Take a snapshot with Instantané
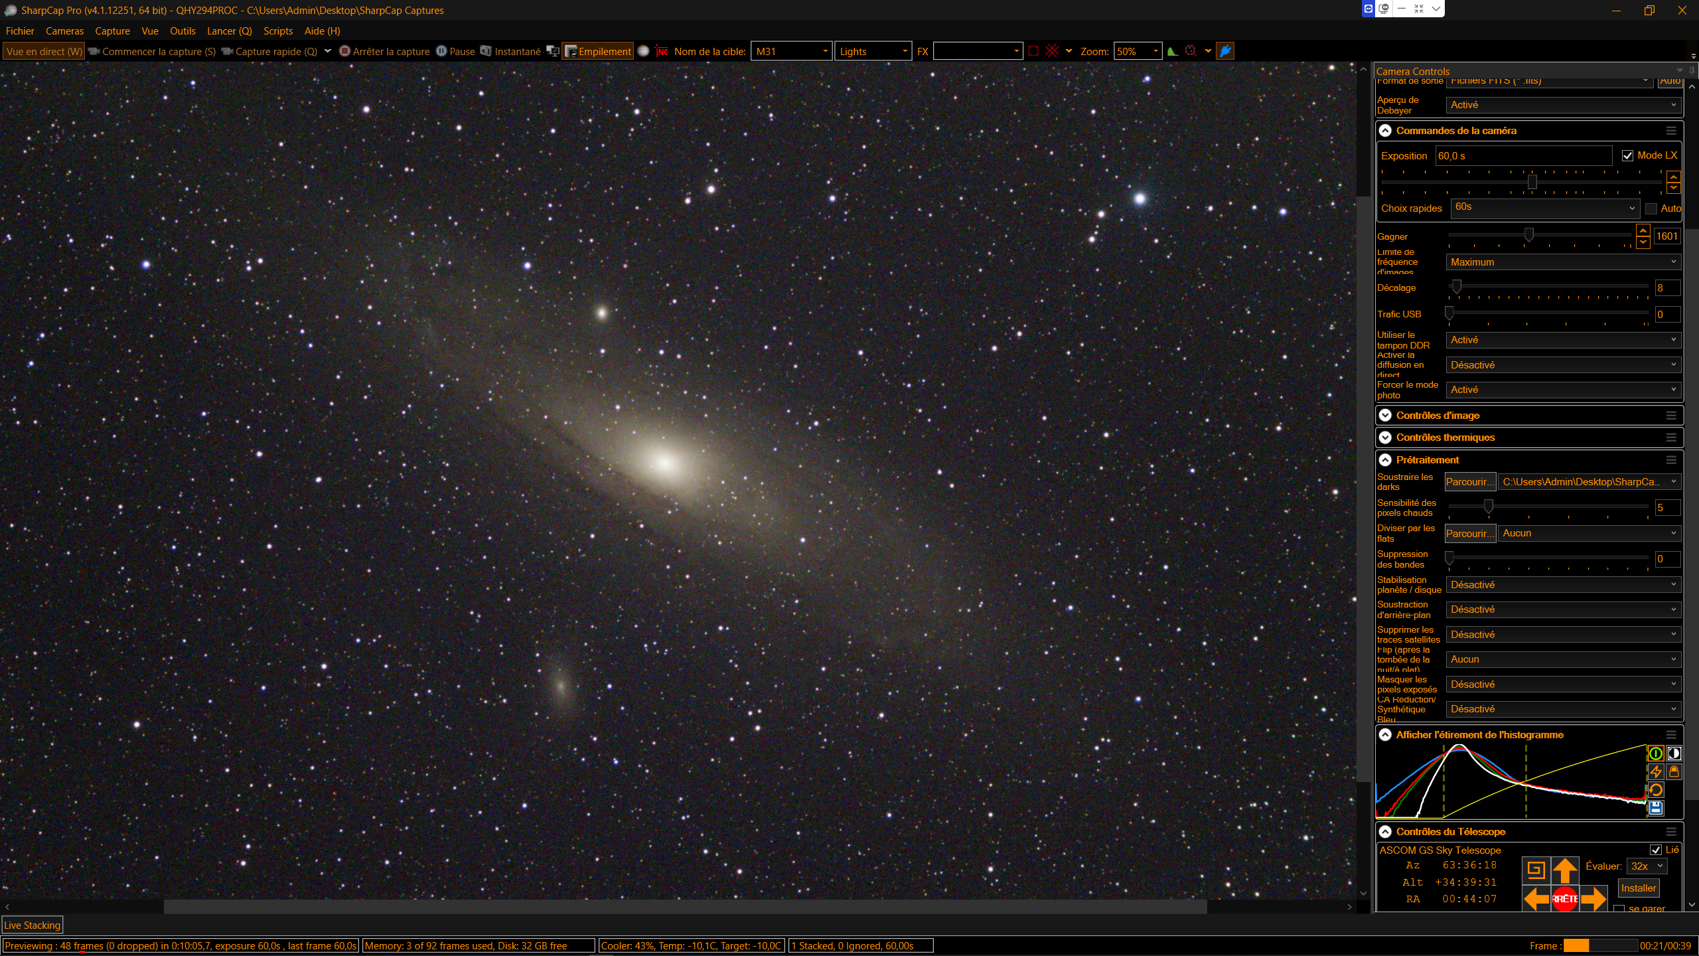Viewport: 1699px width, 956px height. point(510,51)
